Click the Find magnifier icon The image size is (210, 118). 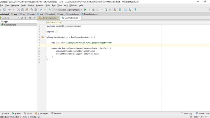coord(32,10)
